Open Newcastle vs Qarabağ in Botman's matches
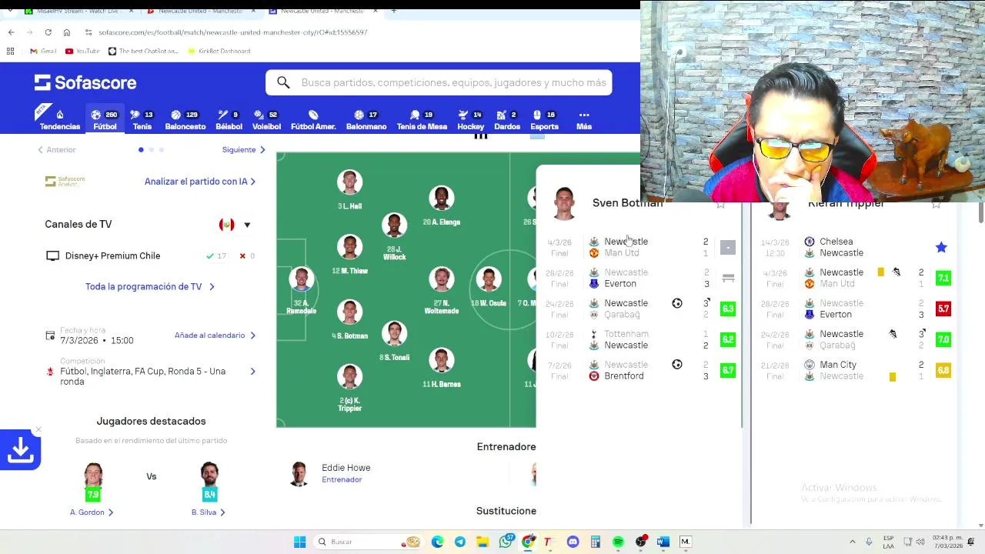The width and height of the screenshot is (985, 554). tap(641, 309)
